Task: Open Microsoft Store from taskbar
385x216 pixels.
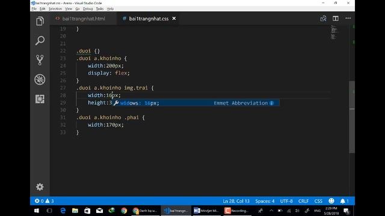Action: click(x=87, y=211)
